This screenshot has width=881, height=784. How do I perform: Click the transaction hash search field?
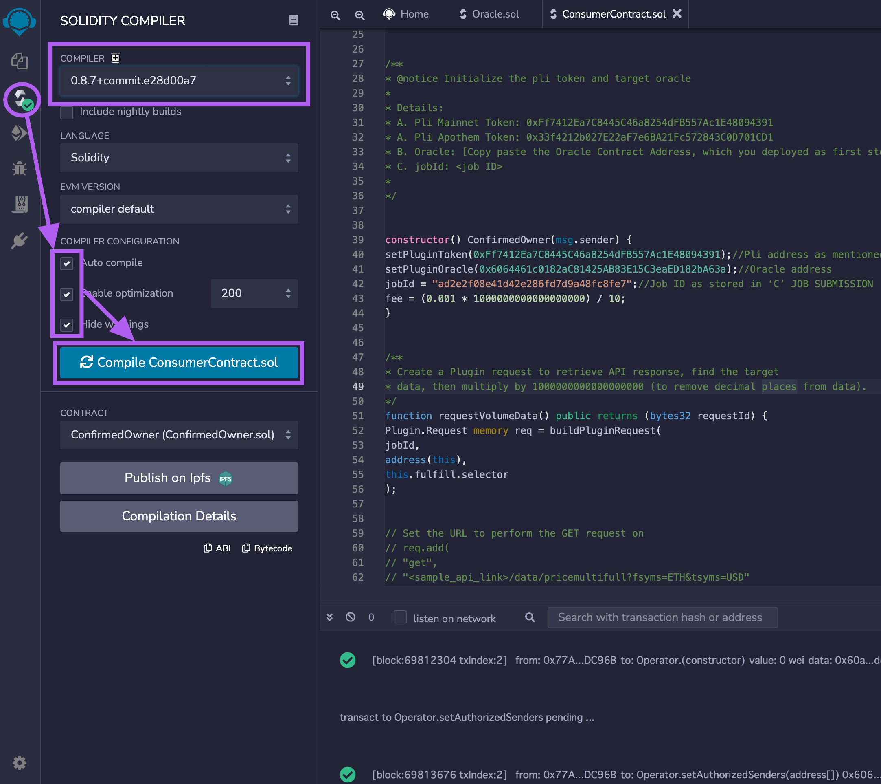[662, 617]
